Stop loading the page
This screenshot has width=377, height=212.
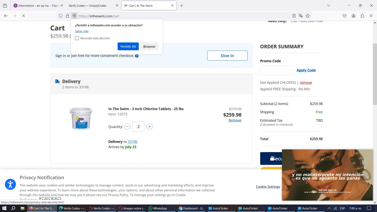click(x=23, y=16)
